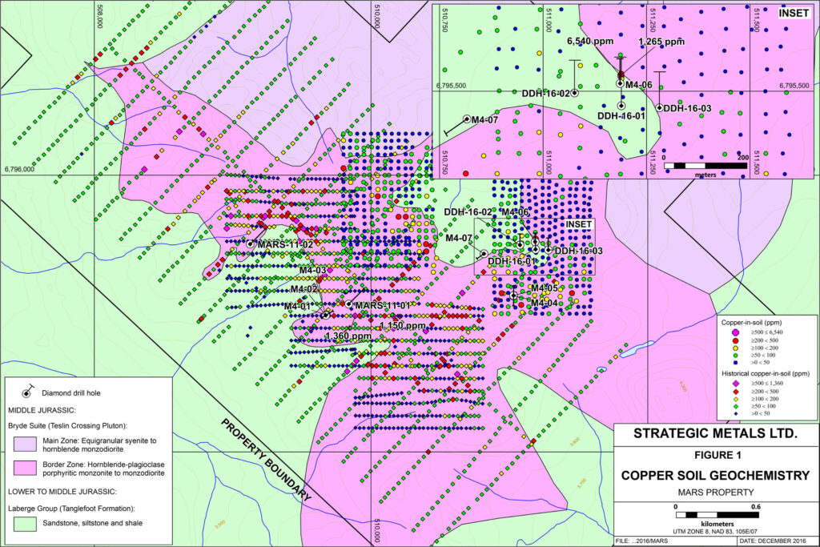
Task: Select M4-07 drill collar in the inset
Action: pos(467,119)
